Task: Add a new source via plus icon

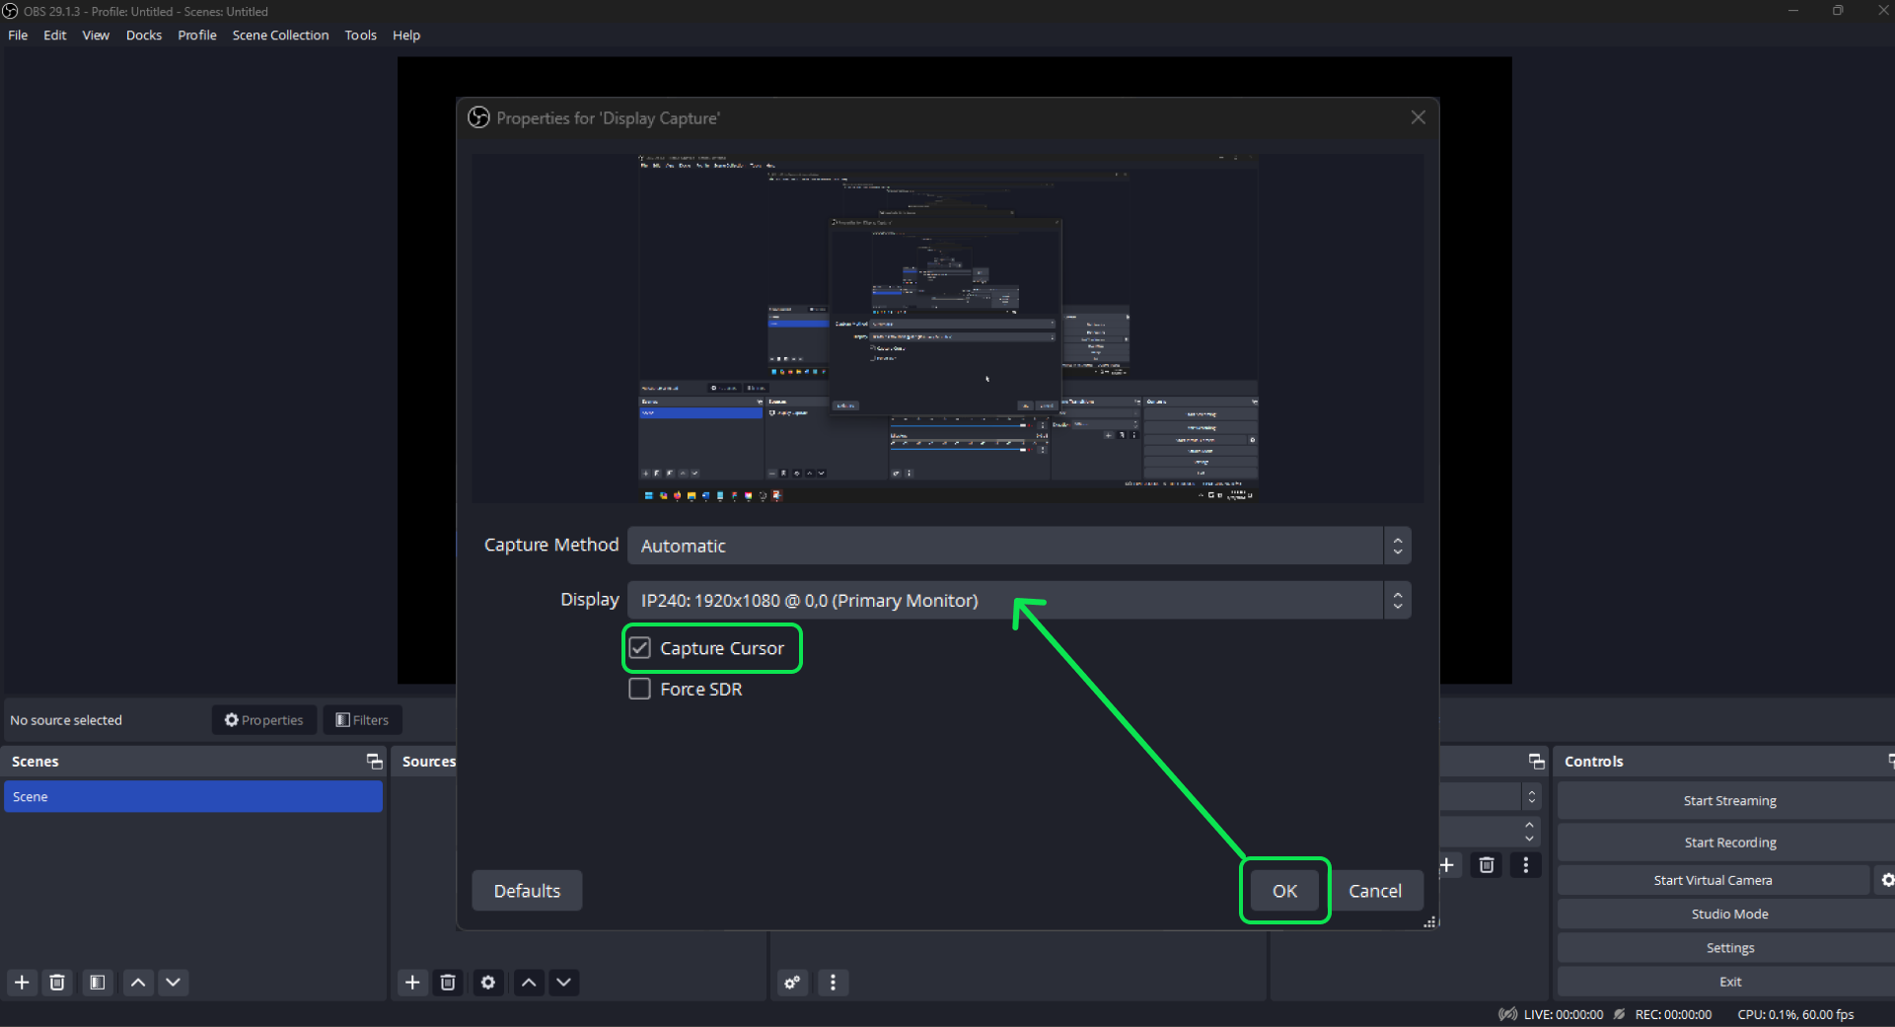Action: click(412, 982)
